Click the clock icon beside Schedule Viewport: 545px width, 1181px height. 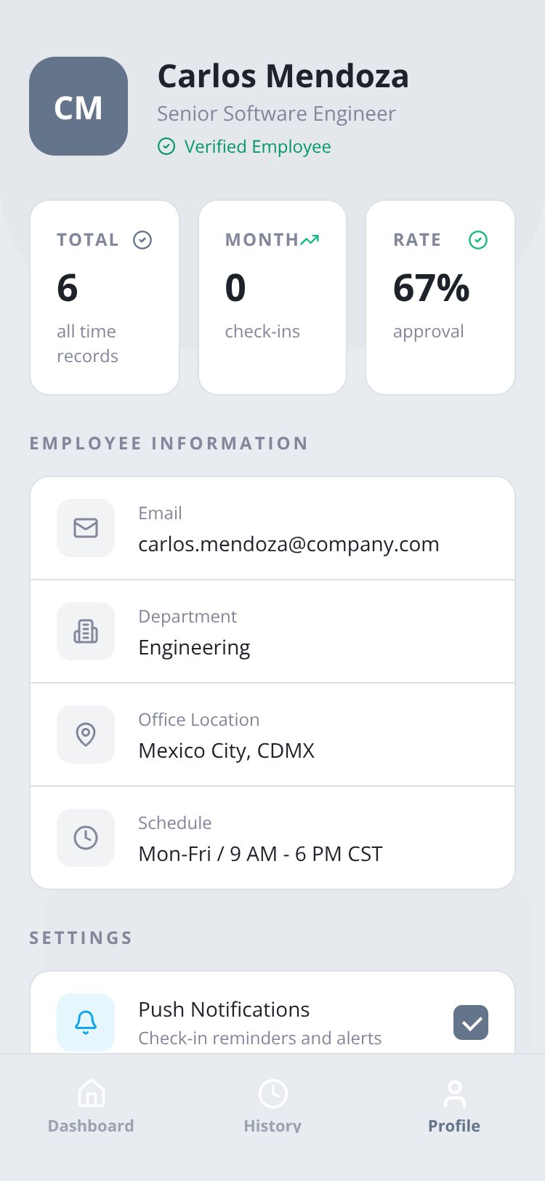tap(86, 838)
